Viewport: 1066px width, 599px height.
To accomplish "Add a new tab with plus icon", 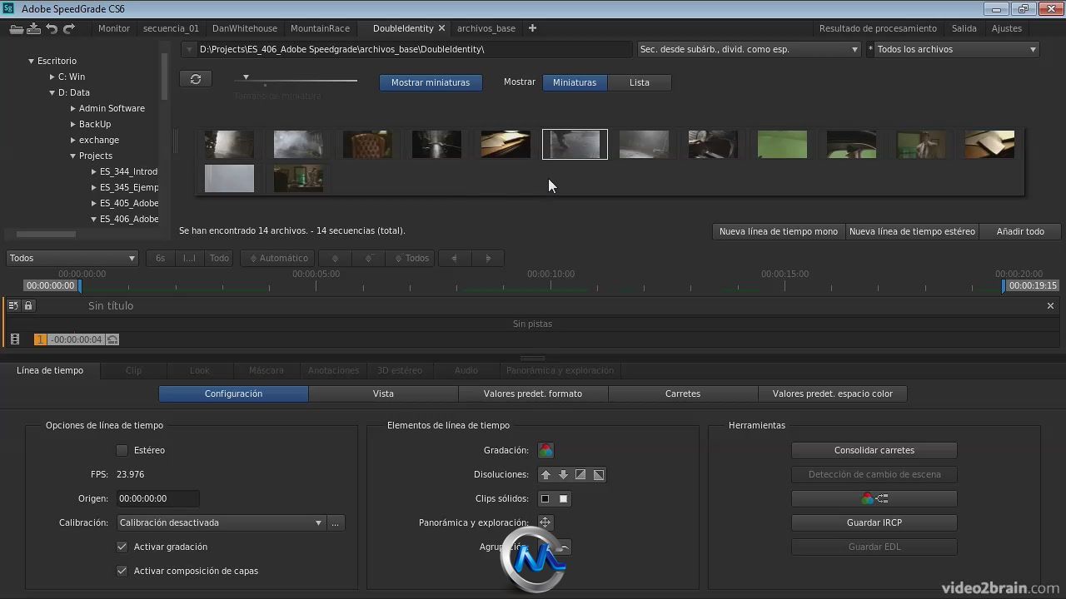I will (532, 28).
